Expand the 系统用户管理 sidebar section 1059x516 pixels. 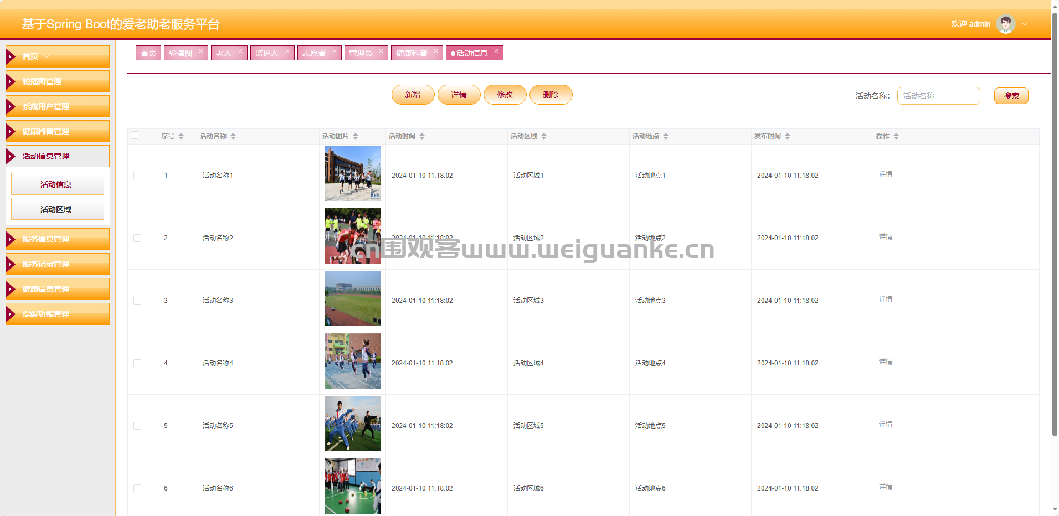(x=58, y=106)
